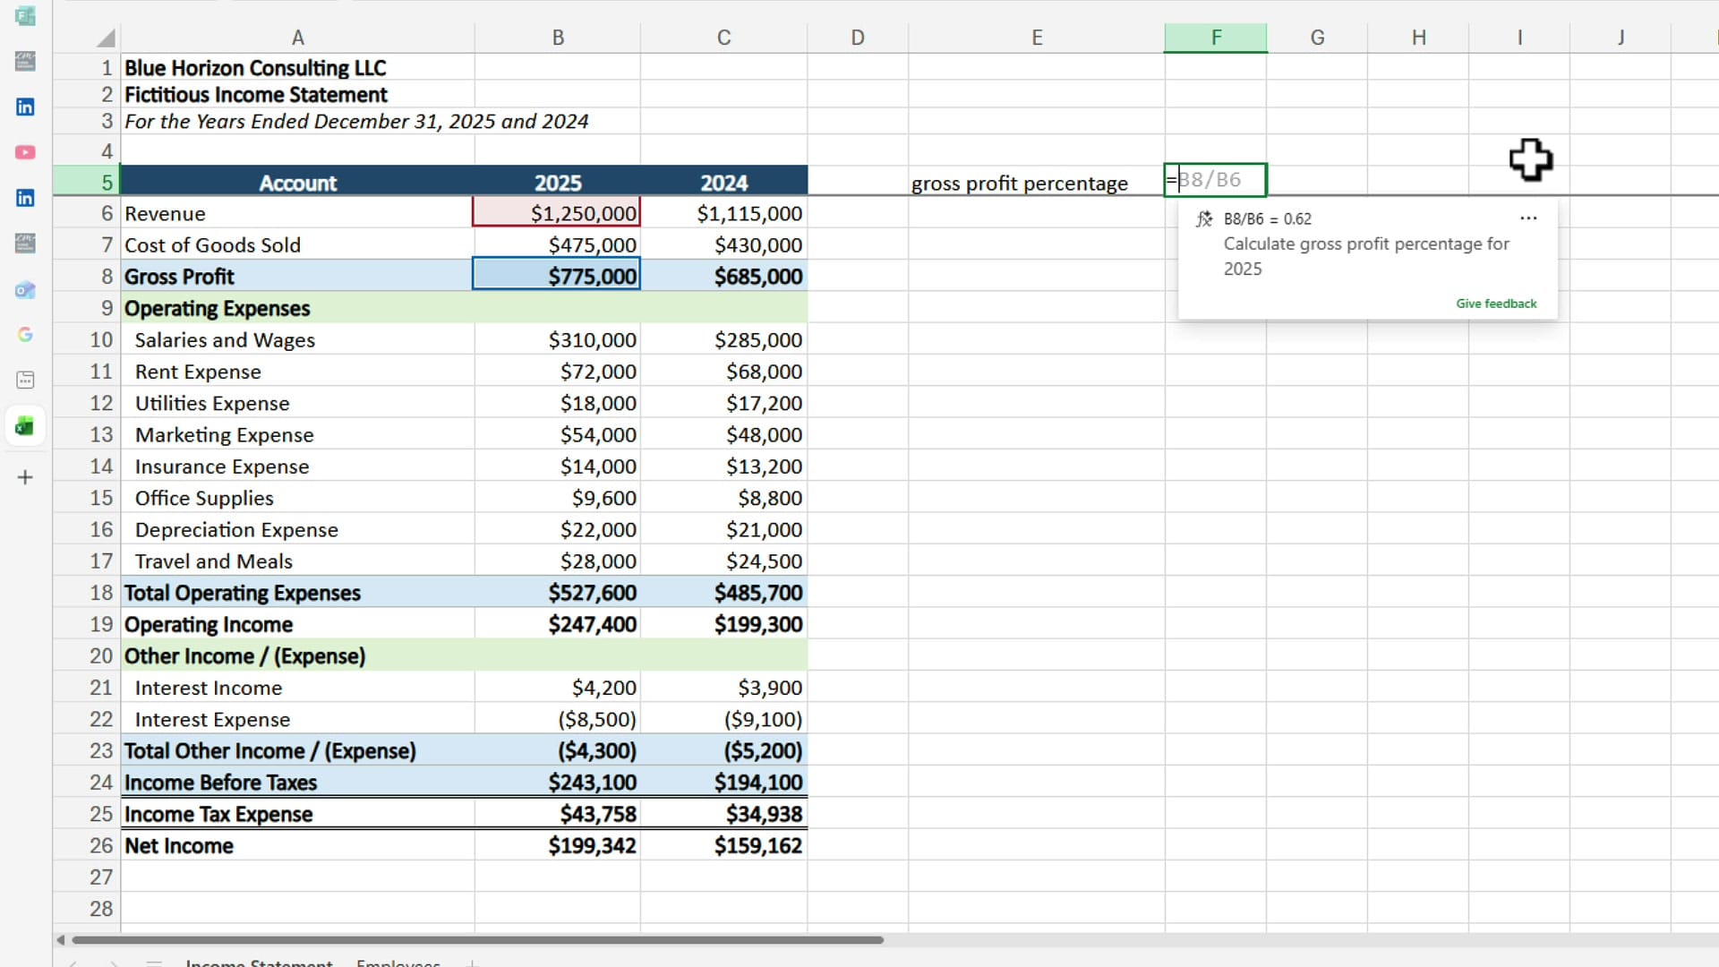The height and width of the screenshot is (967, 1719).
Task: Open YouTube from the sidebar
Action: 24,152
